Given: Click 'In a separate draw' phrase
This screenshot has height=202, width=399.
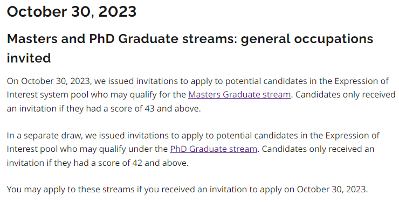Looking at the screenshot, I should 45,135.
